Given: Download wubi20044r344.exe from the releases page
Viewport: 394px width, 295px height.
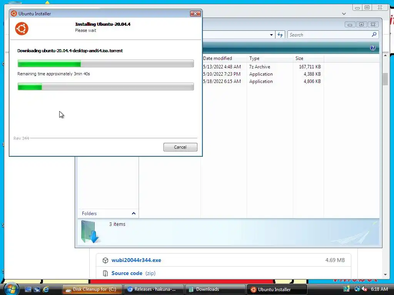Looking at the screenshot, I should point(136,260).
